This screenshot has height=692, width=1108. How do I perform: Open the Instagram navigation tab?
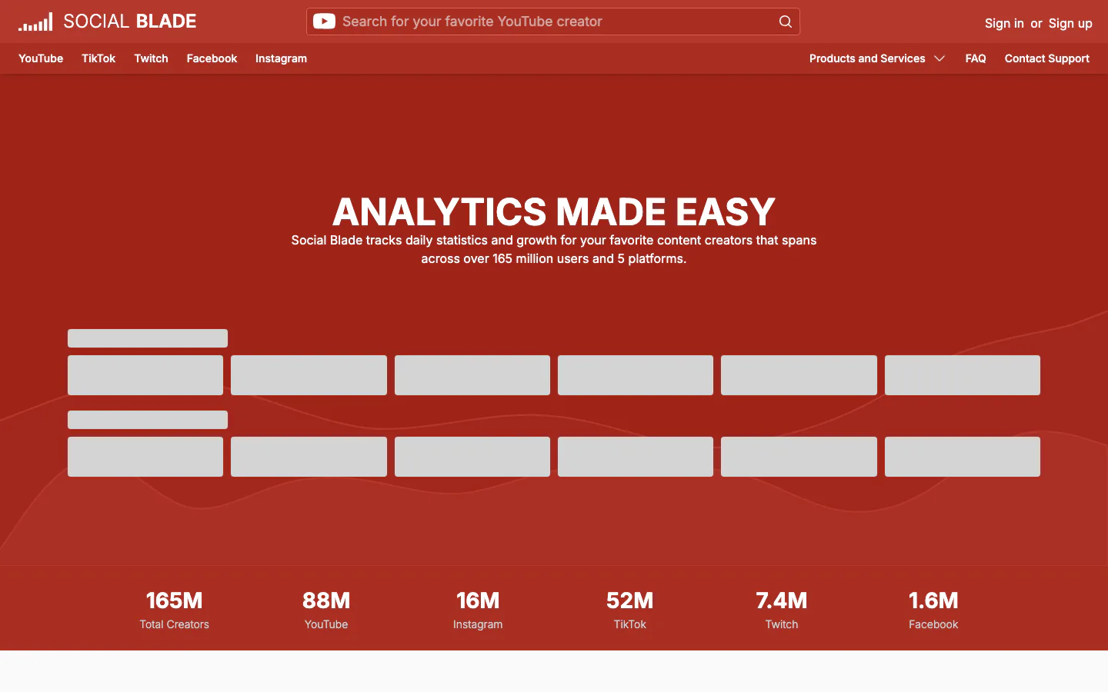[281, 58]
